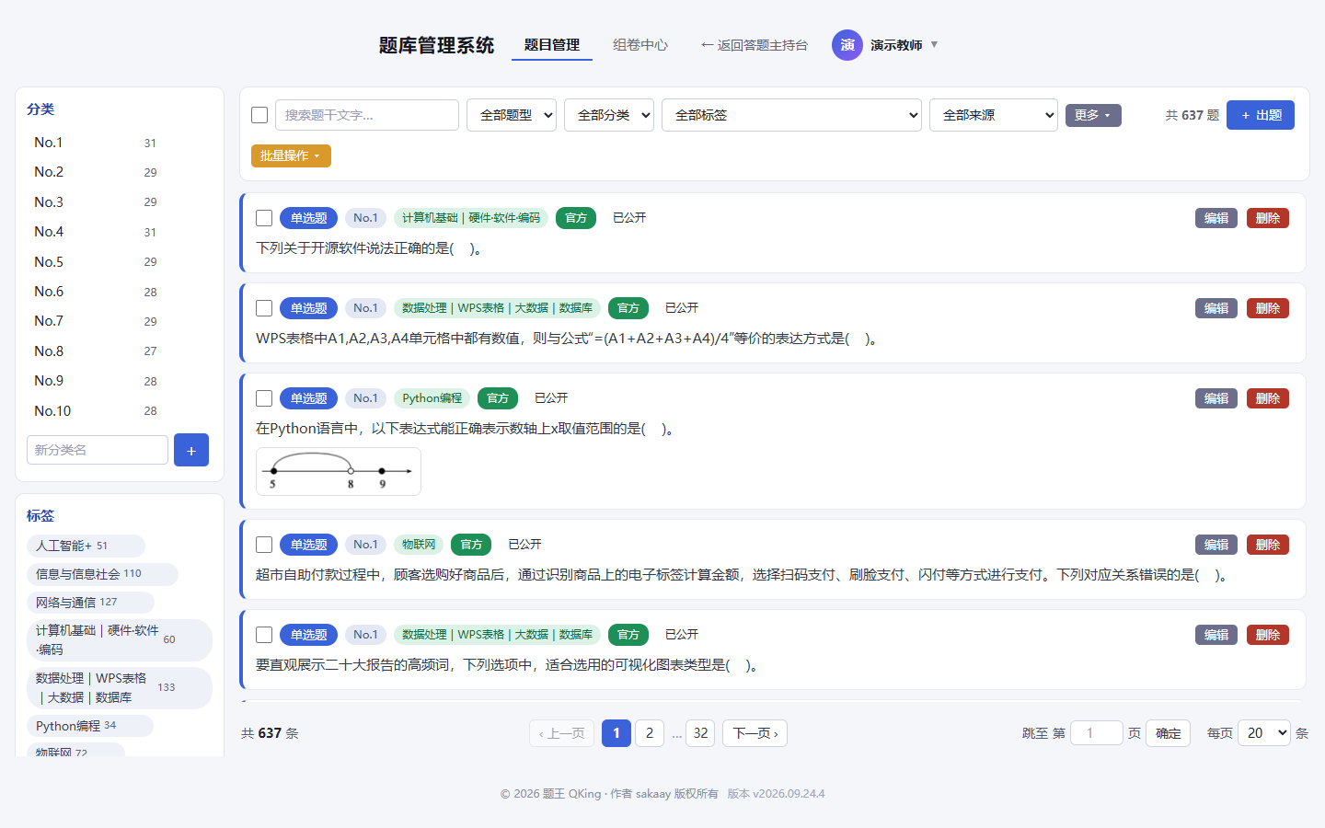The width and height of the screenshot is (1325, 828).
Task: Click the purple 演 user avatar
Action: 847,45
